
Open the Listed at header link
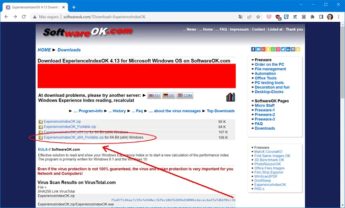(275, 30)
